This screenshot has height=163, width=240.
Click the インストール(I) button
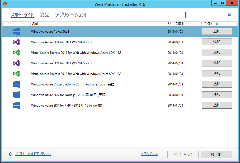pos(183,155)
